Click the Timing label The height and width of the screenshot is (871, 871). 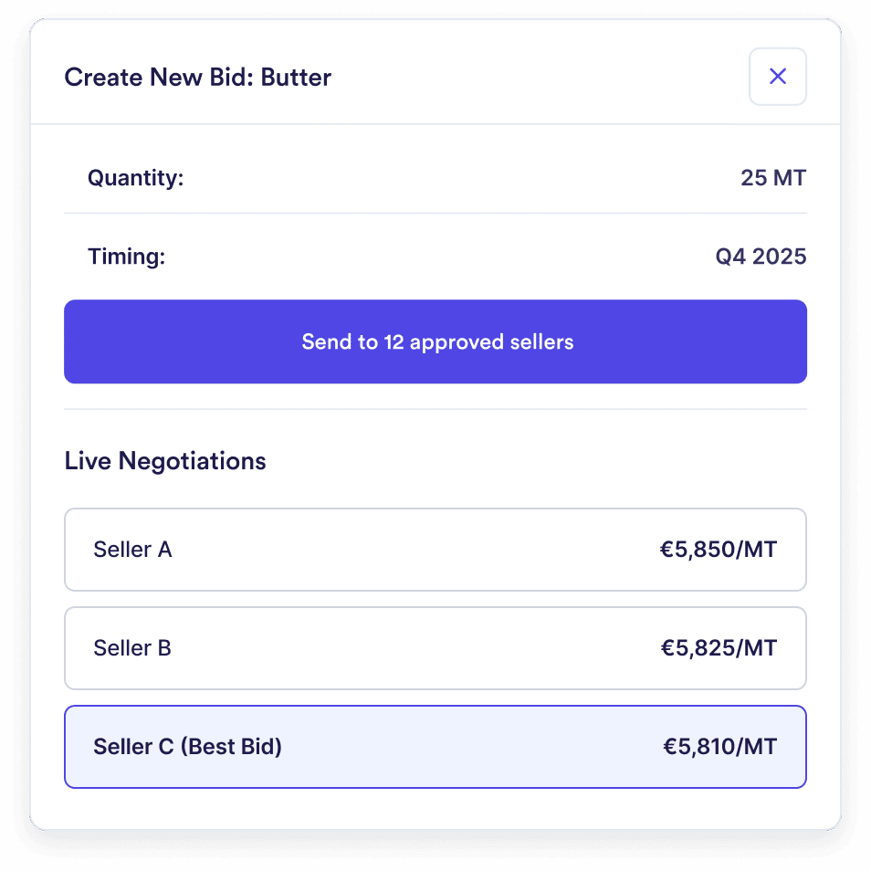tap(126, 257)
